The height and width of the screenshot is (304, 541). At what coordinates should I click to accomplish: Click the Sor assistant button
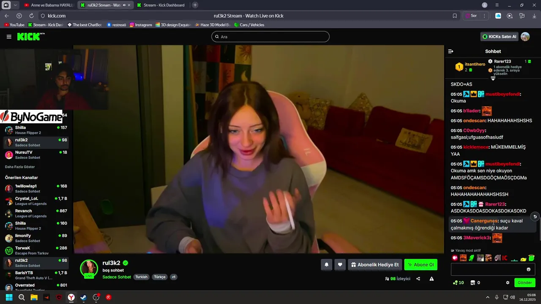tap(471, 16)
